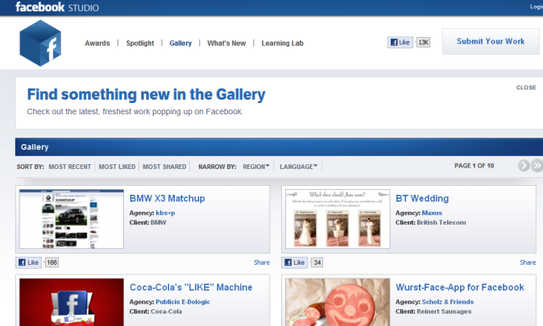Close the gallery intro banner
This screenshot has height=326, width=543.
[526, 87]
